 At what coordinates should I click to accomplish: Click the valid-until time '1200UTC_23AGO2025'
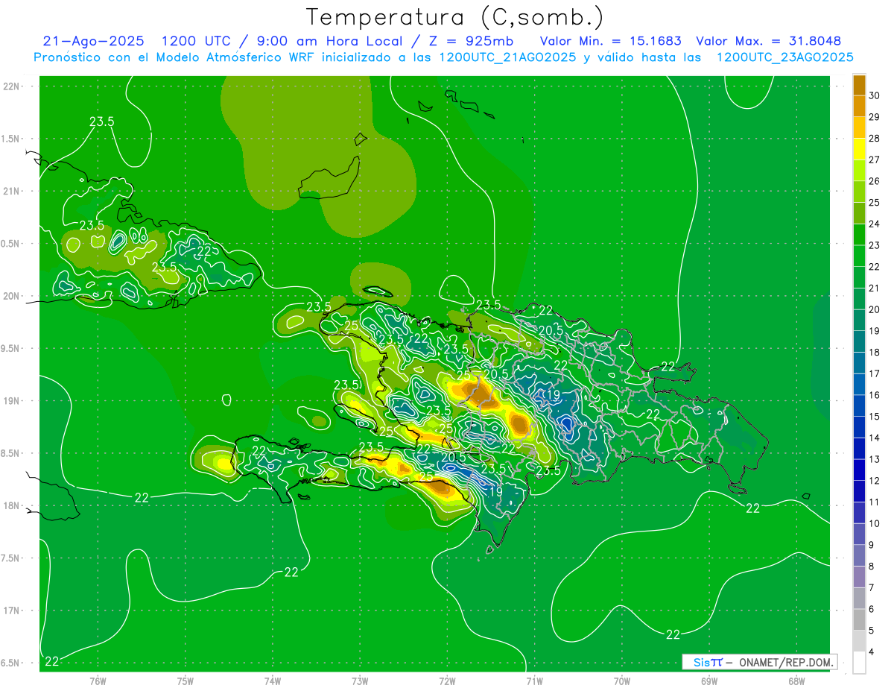784,57
